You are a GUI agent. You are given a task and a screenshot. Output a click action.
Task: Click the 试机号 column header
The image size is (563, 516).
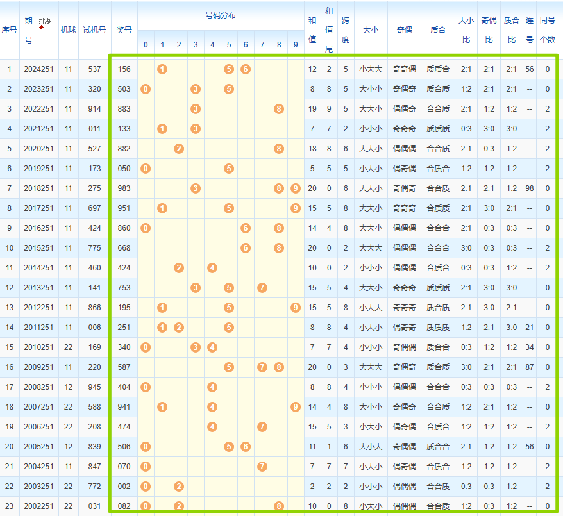pyautogui.click(x=94, y=30)
